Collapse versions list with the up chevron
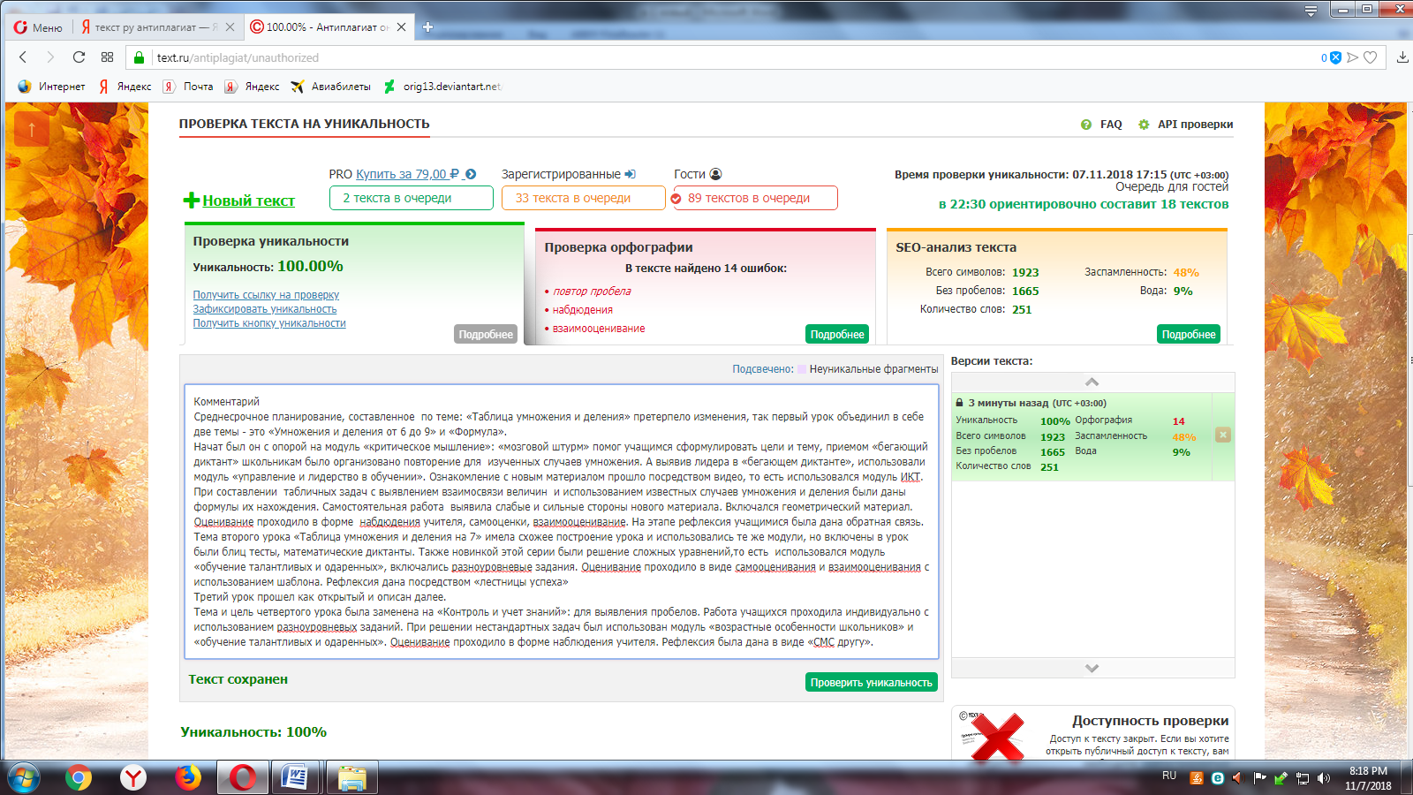The width and height of the screenshot is (1413, 795). pos(1092,382)
